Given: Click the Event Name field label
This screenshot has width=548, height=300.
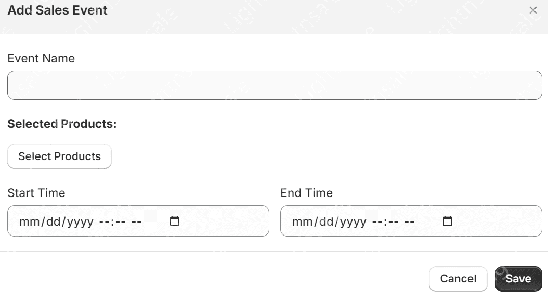Looking at the screenshot, I should pyautogui.click(x=41, y=58).
